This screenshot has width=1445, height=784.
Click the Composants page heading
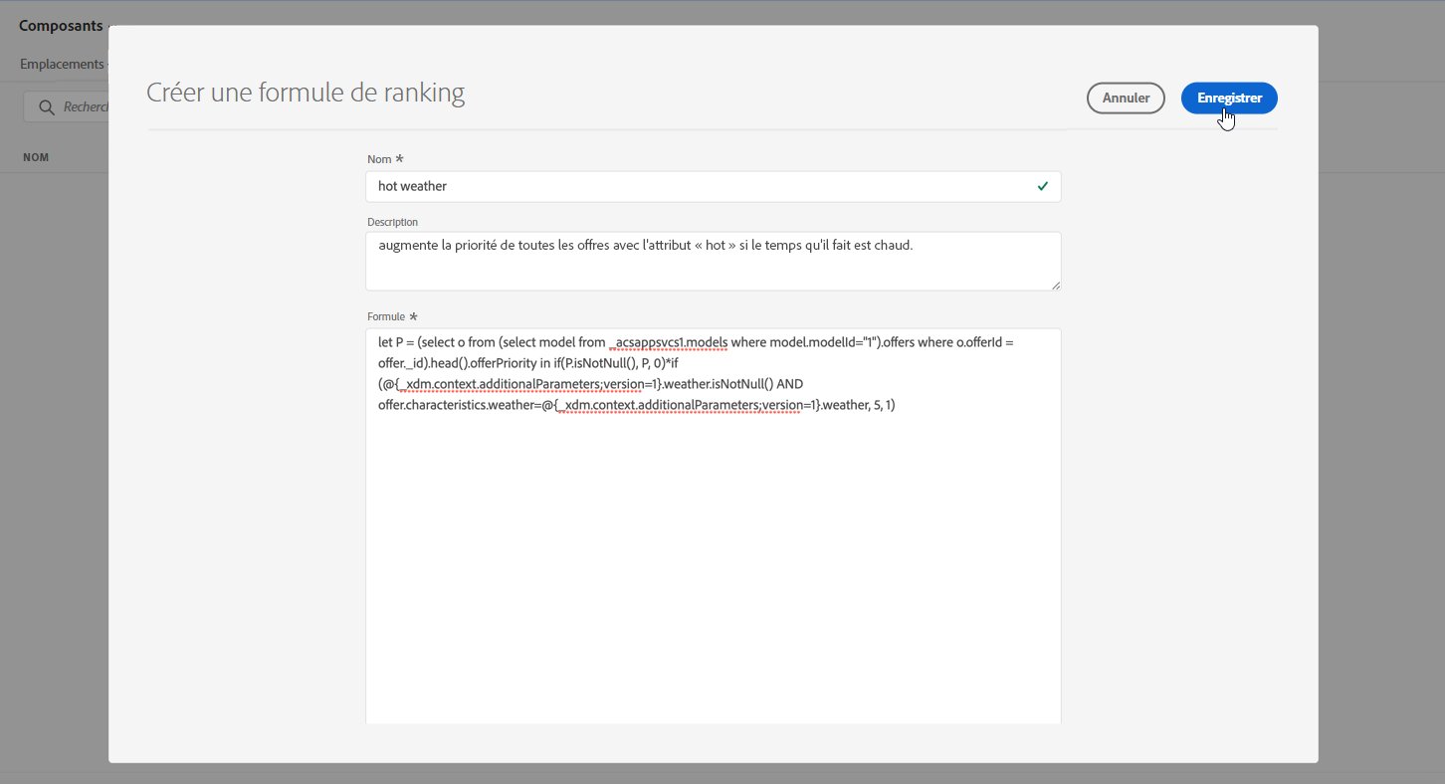point(61,26)
